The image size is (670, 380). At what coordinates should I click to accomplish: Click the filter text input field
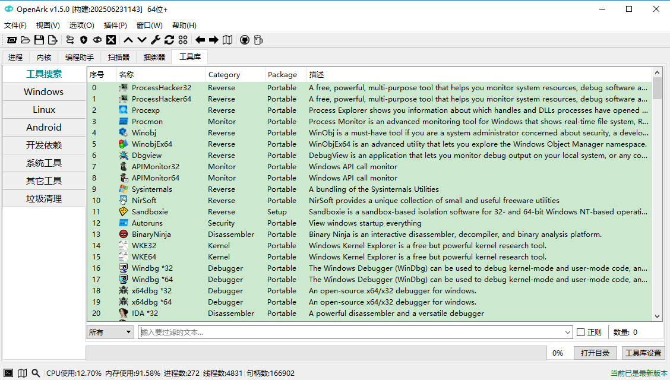coord(350,332)
